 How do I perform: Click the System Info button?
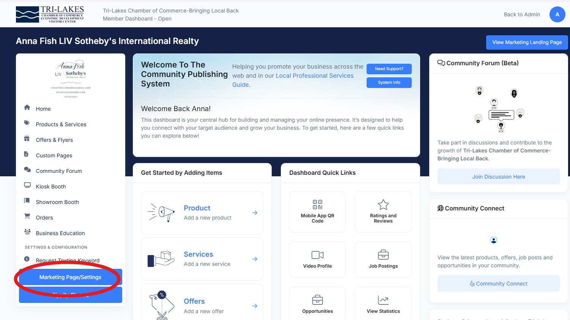pyautogui.click(x=389, y=83)
